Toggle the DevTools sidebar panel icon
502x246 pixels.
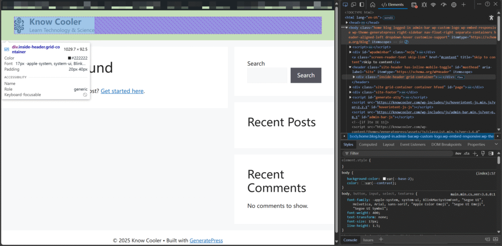pos(362,4)
